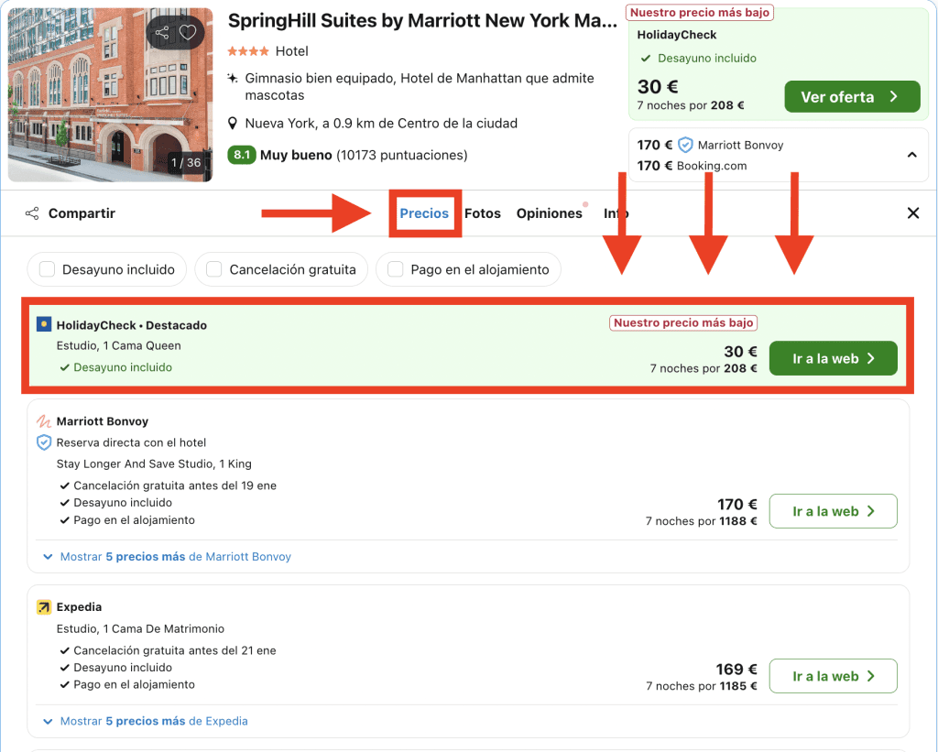The height and width of the screenshot is (752, 938).
Task: Check the Pago en el alojamiento filter
Action: [396, 269]
